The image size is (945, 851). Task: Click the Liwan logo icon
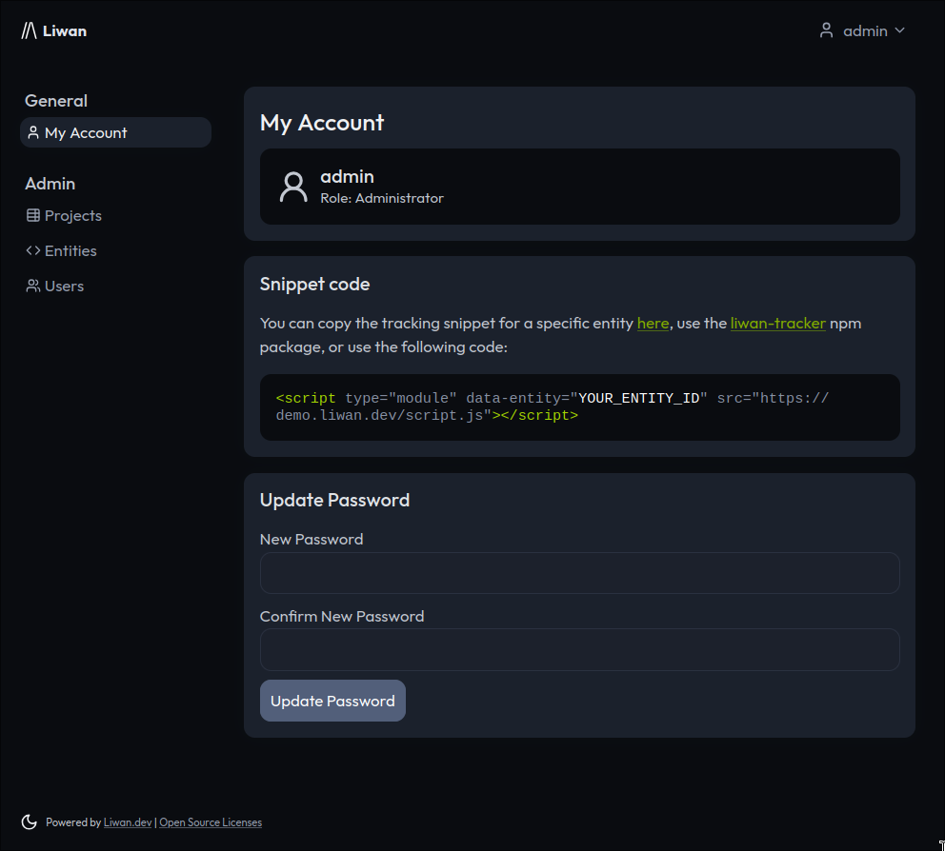(29, 30)
